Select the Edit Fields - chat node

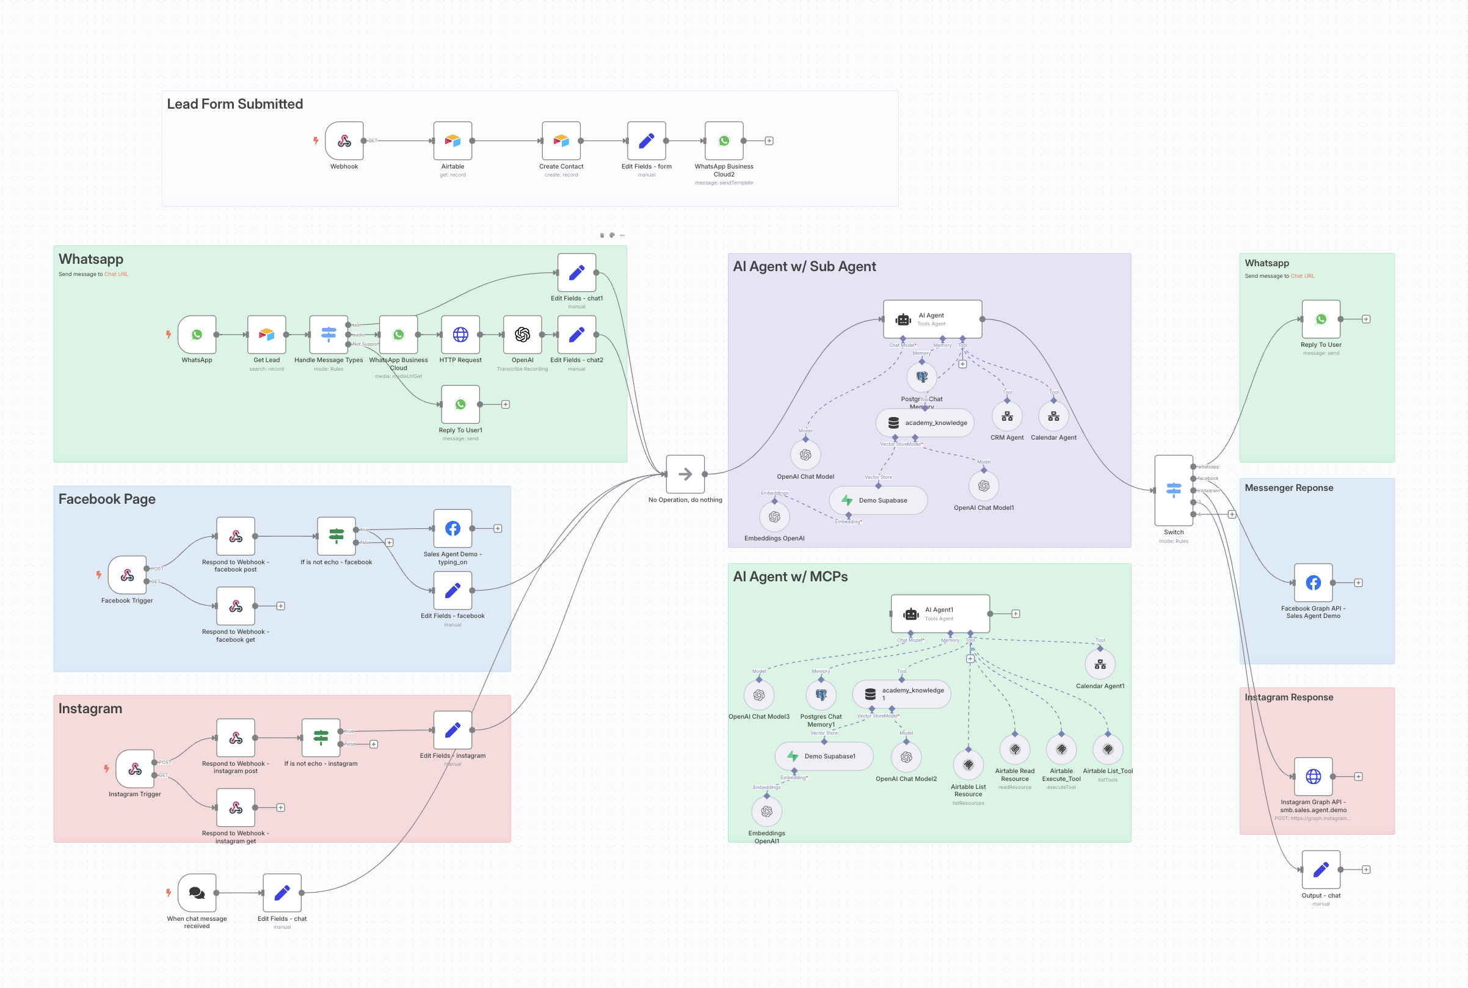(x=282, y=893)
